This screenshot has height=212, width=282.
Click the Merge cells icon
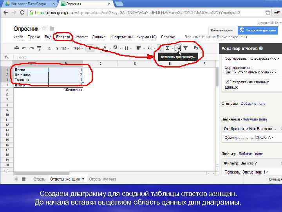coord(150,48)
